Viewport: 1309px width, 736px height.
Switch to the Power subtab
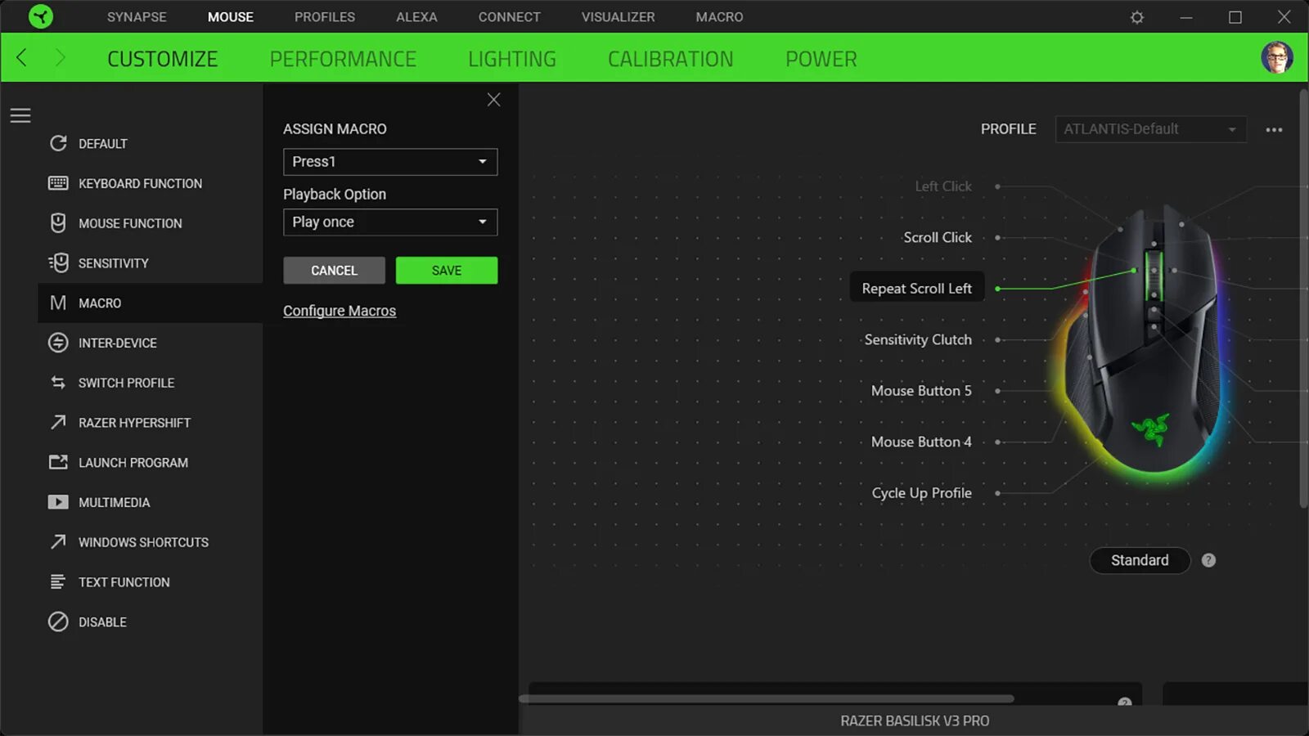coord(821,59)
